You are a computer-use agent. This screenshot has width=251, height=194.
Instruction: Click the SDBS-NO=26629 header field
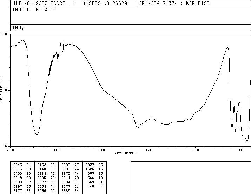[112, 3]
